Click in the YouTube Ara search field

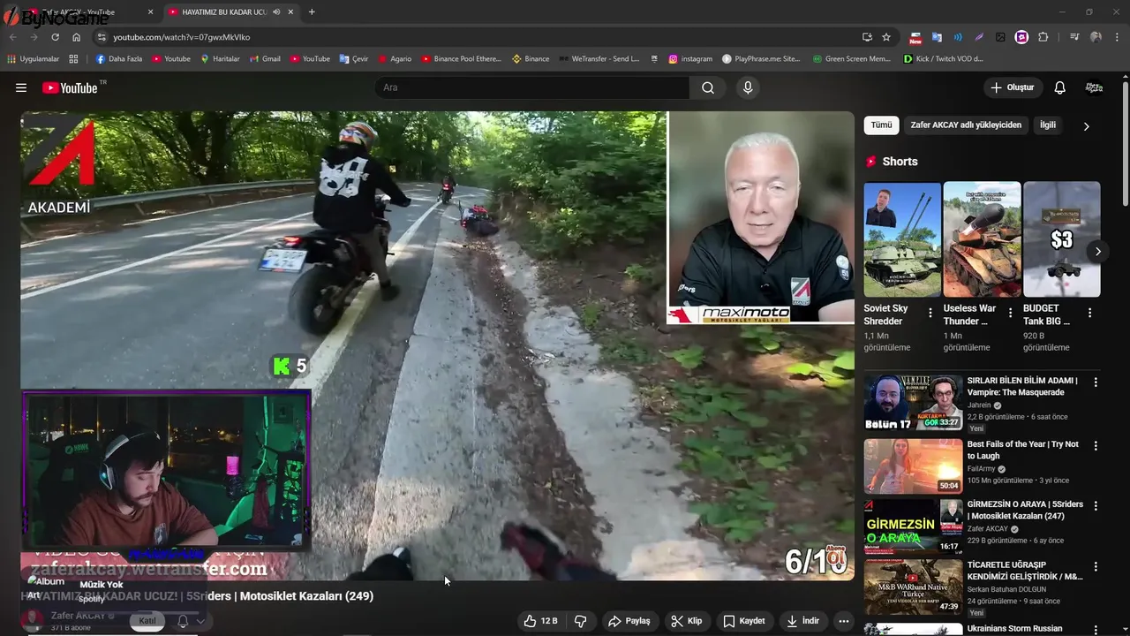pyautogui.click(x=532, y=87)
